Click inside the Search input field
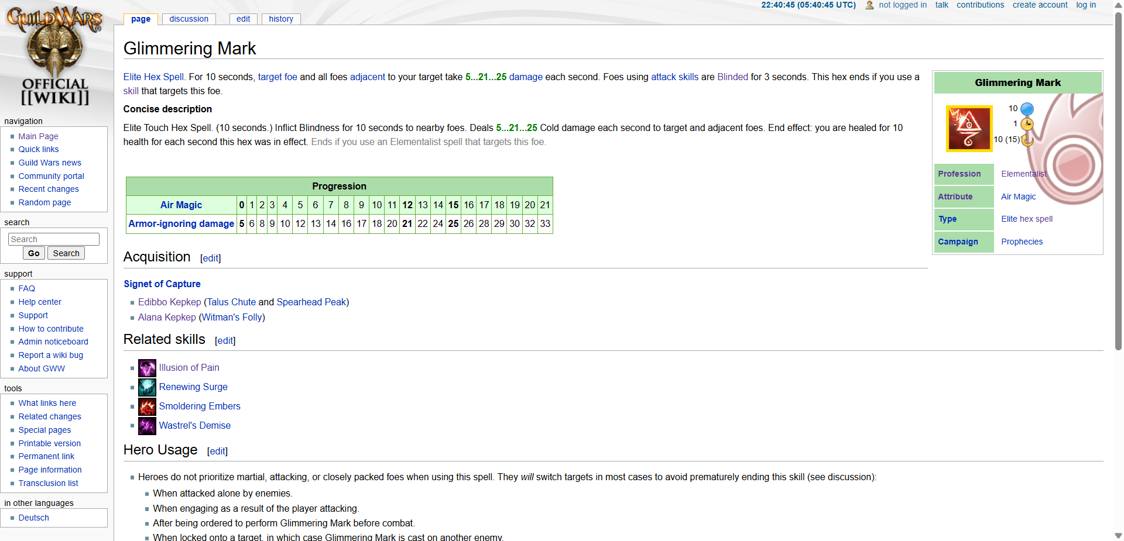 [54, 239]
